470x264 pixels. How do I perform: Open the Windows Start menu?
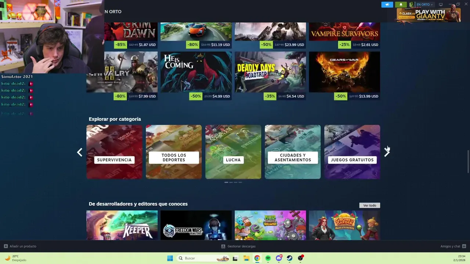point(170,258)
